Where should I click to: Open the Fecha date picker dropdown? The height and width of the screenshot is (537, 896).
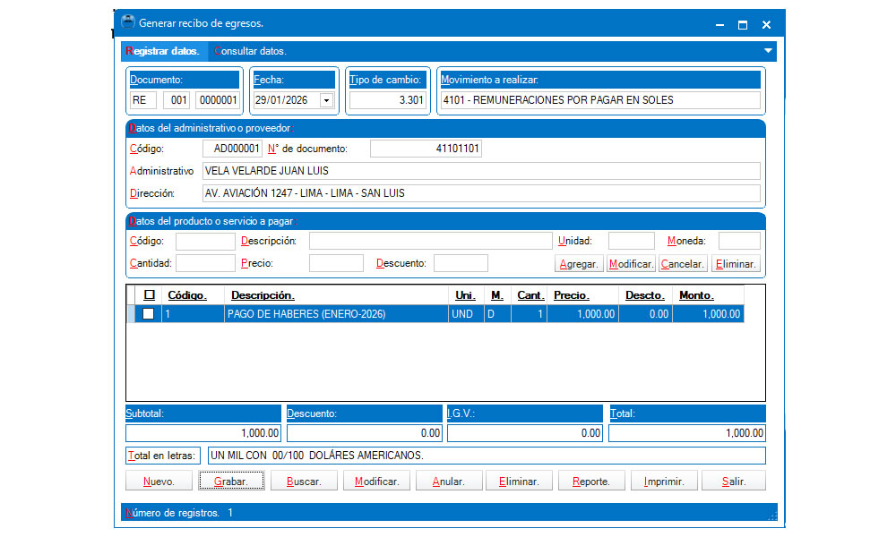coord(326,100)
